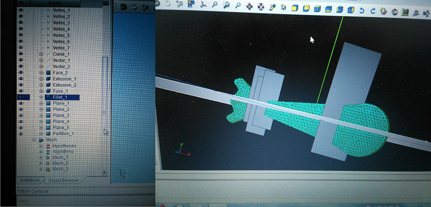Screen dimensions: 431x207
Task: Select Vertex_2 in the object tree
Action: (x=61, y=16)
